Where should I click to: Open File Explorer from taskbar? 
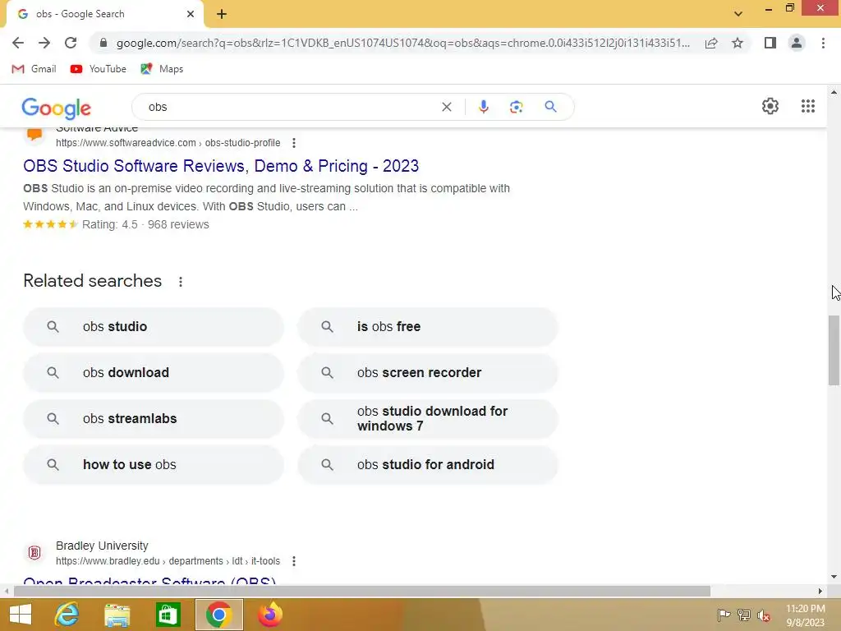click(117, 615)
